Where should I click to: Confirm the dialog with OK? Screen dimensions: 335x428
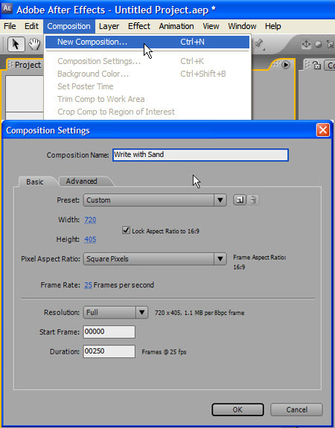(x=237, y=409)
